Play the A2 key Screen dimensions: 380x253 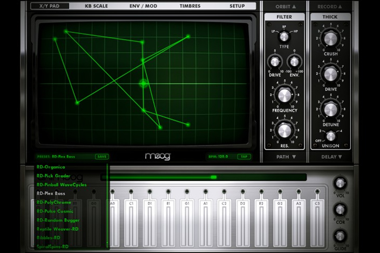click(298, 222)
